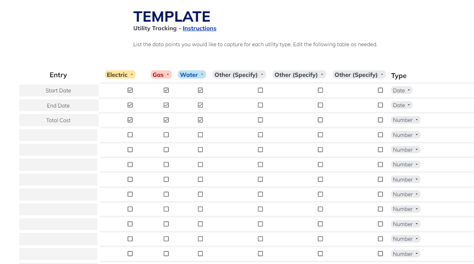Click the first empty Entry cell below Total Cost
The width and height of the screenshot is (474, 264).
[x=58, y=135]
